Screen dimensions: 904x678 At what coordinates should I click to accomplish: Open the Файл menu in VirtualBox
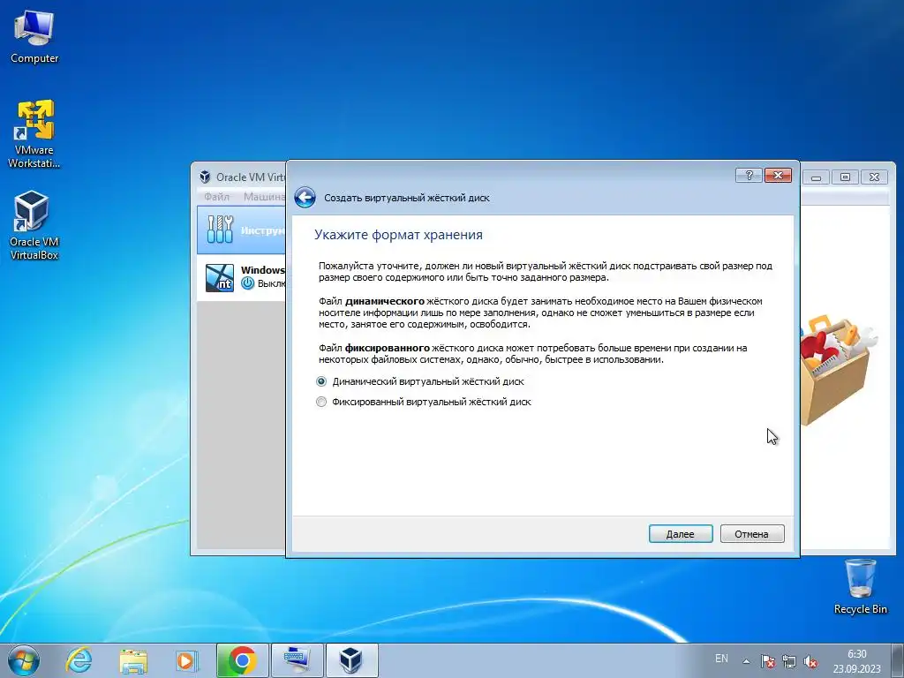pyautogui.click(x=217, y=197)
